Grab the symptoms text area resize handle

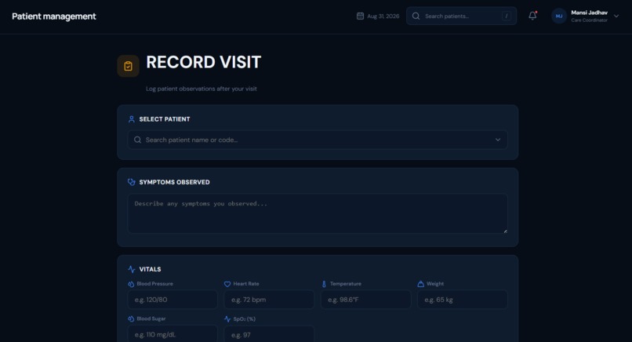coord(505,231)
